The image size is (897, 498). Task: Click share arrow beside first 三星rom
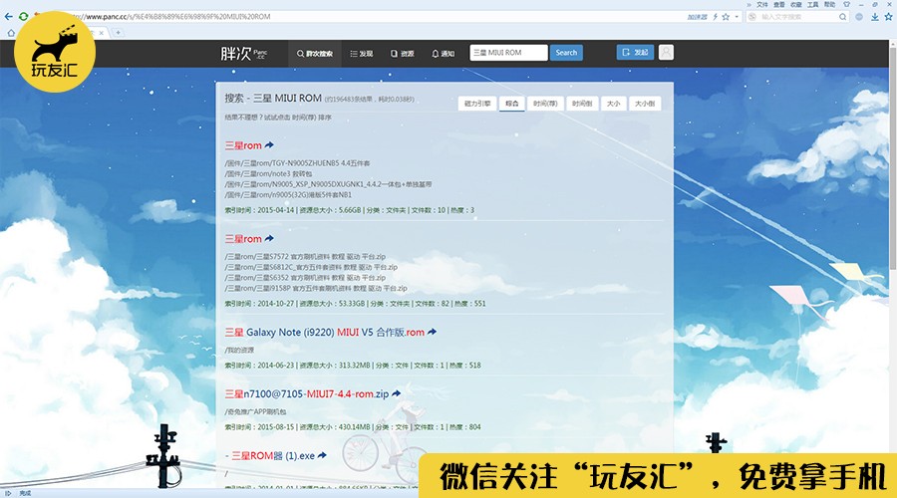(x=269, y=144)
